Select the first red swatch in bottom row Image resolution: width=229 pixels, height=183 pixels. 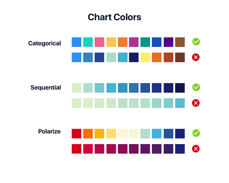pos(76,149)
